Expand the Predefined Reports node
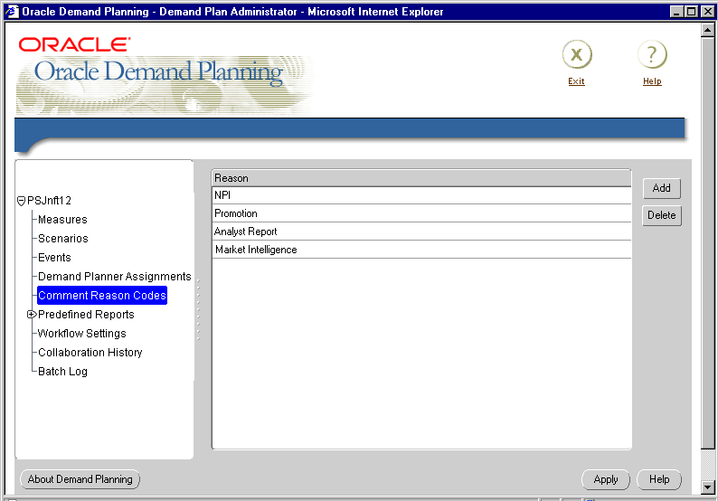 click(x=31, y=314)
